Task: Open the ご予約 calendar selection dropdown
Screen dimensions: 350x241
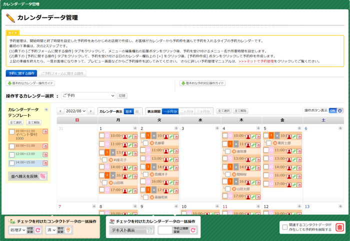Action: click(x=88, y=96)
